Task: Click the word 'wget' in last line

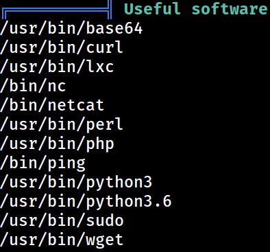Action: [x=105, y=240]
